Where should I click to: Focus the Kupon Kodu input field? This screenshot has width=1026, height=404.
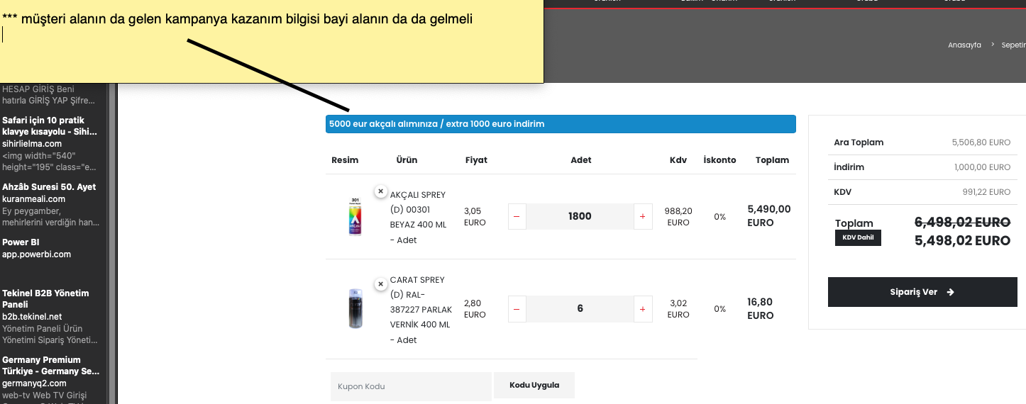(x=411, y=386)
